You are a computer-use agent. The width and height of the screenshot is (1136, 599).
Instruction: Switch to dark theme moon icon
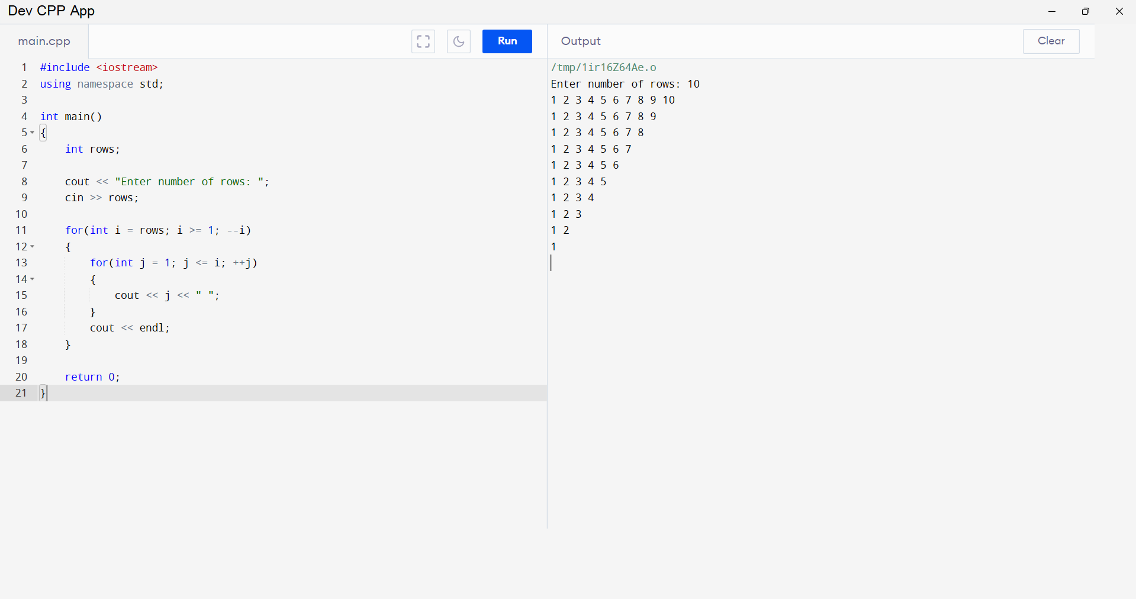point(459,41)
